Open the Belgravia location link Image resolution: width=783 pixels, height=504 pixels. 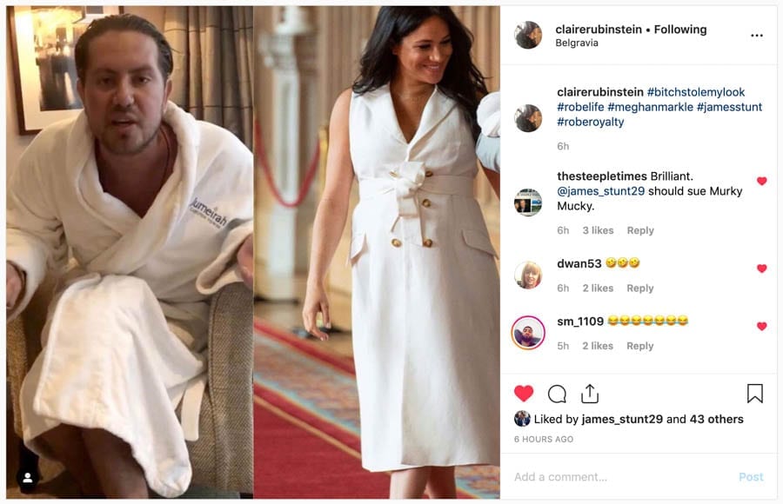pyautogui.click(x=577, y=43)
